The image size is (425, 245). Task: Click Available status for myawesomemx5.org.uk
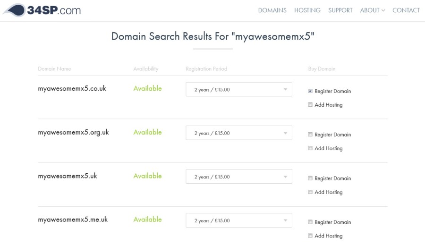point(147,132)
